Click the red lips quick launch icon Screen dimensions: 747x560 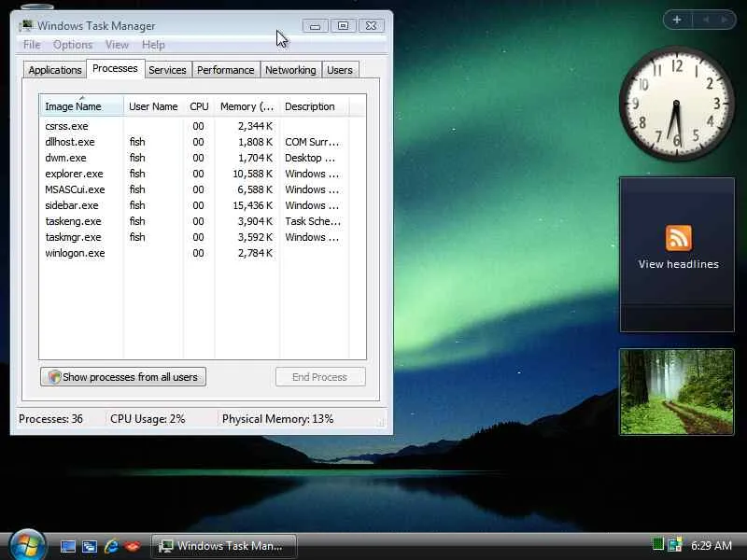pyautogui.click(x=133, y=546)
